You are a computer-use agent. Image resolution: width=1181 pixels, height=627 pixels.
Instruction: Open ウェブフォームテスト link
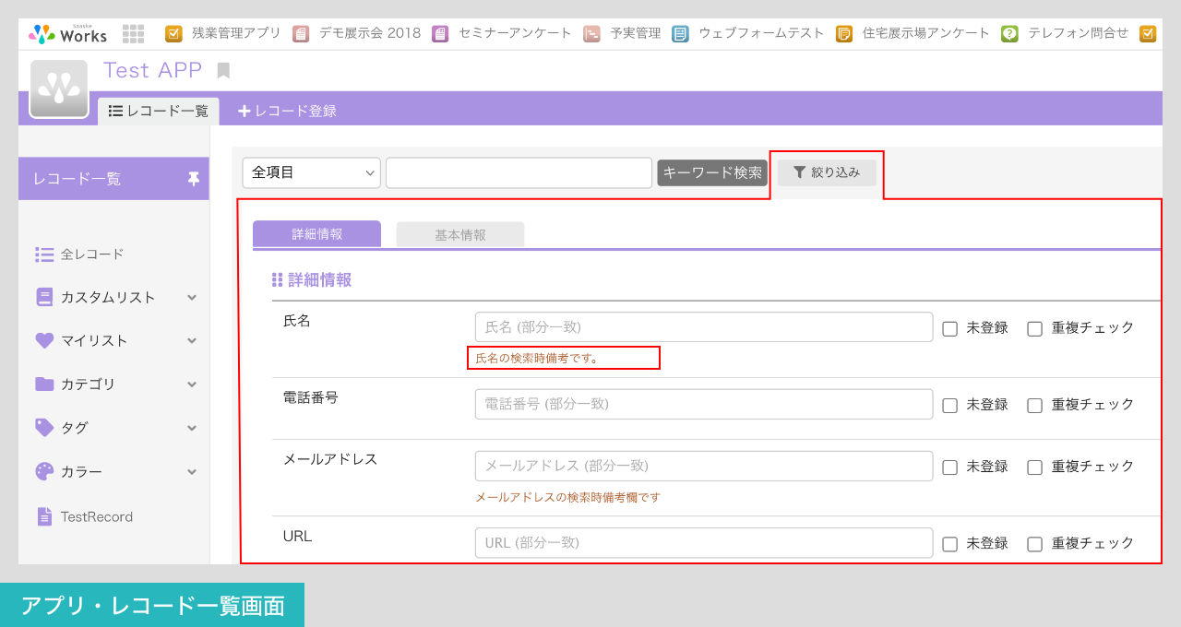761,33
